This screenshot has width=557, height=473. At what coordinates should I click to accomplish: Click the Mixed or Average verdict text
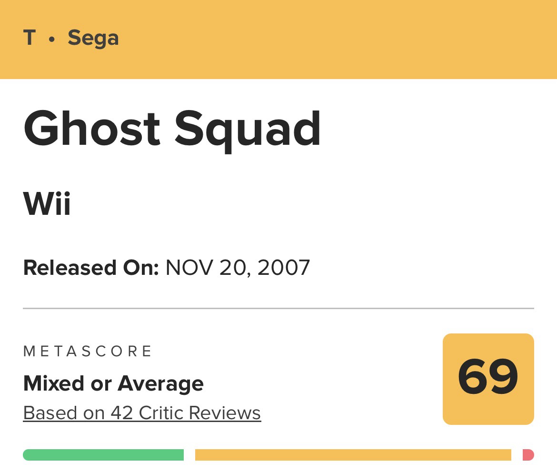point(113,383)
